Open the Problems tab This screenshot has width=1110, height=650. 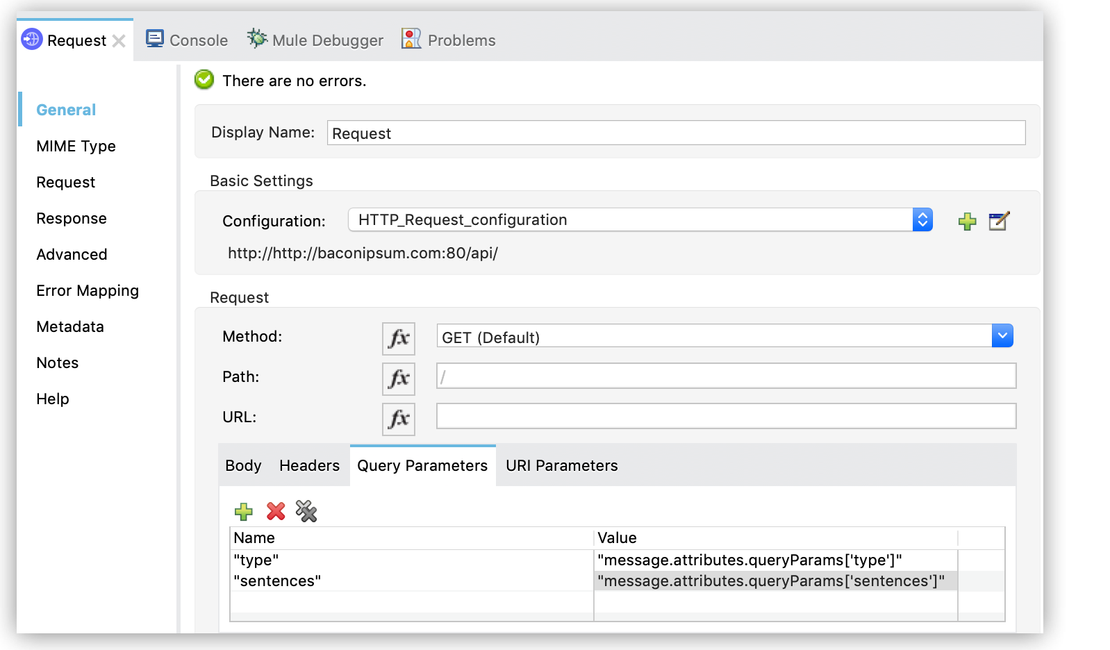point(449,40)
